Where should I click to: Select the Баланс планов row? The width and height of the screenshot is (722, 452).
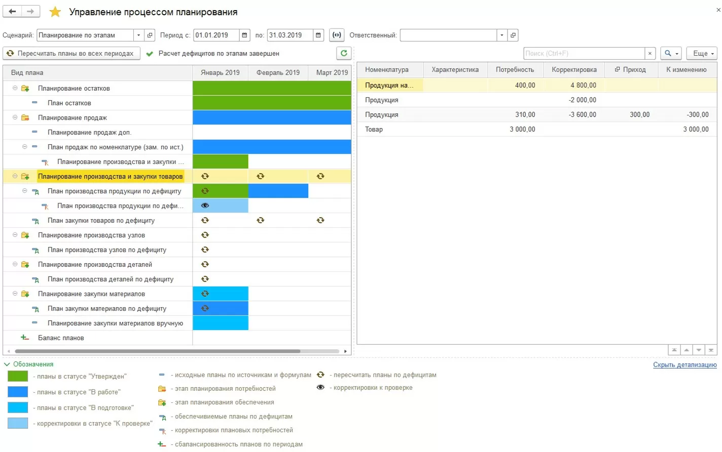pyautogui.click(x=61, y=338)
